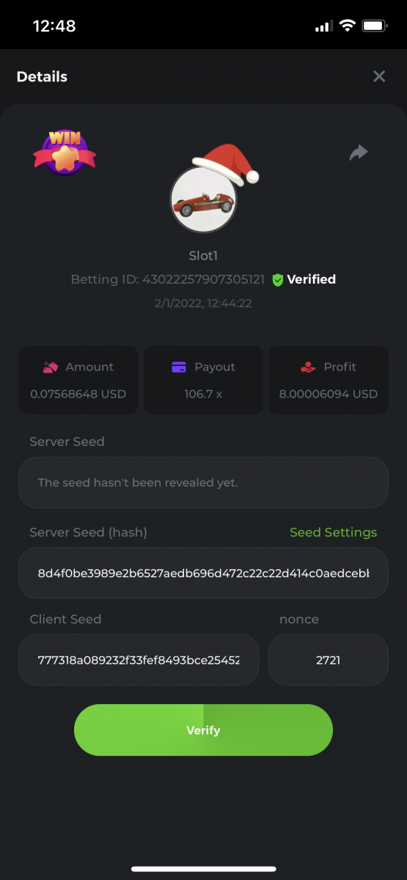Screen dimensions: 407x880
Task: Open the race car avatar
Action: point(203,199)
